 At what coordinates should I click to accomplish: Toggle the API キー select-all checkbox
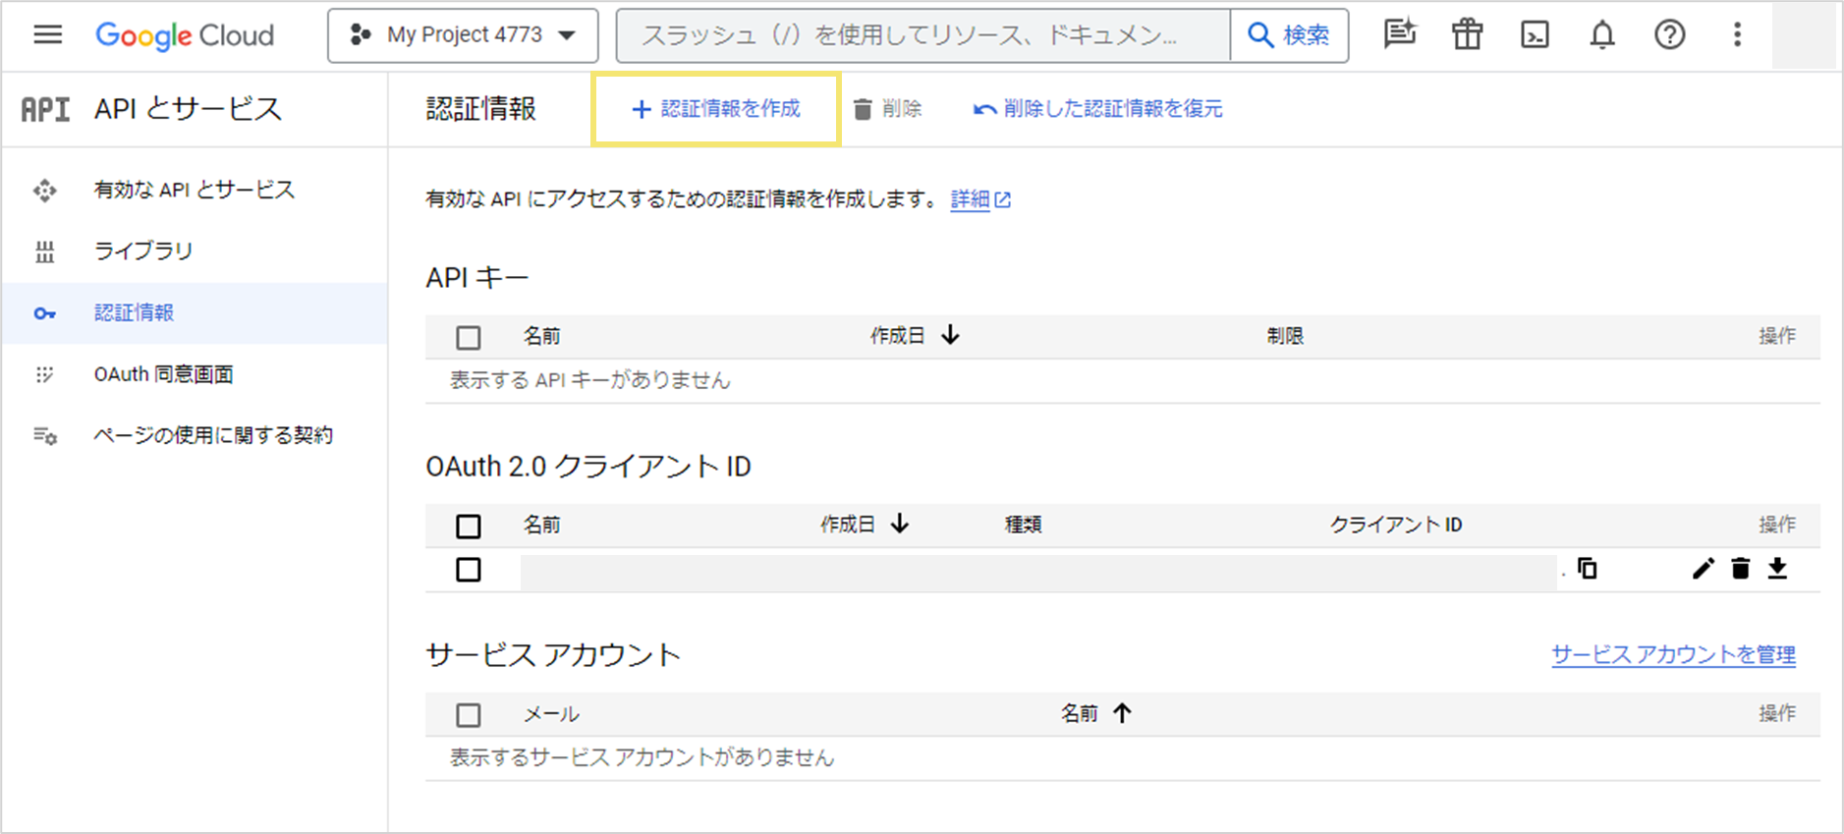469,337
